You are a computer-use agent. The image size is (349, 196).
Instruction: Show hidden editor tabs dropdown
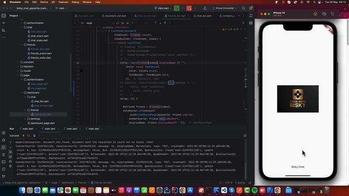[239, 16]
